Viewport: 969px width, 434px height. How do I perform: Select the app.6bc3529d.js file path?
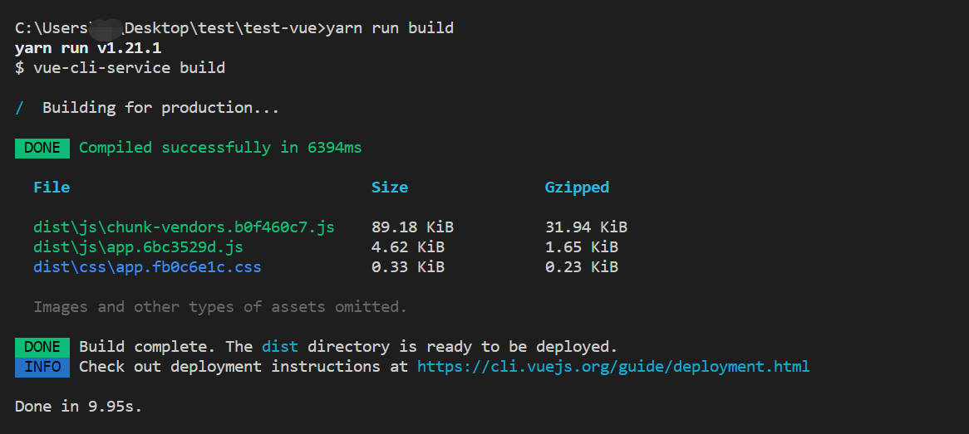tap(139, 247)
